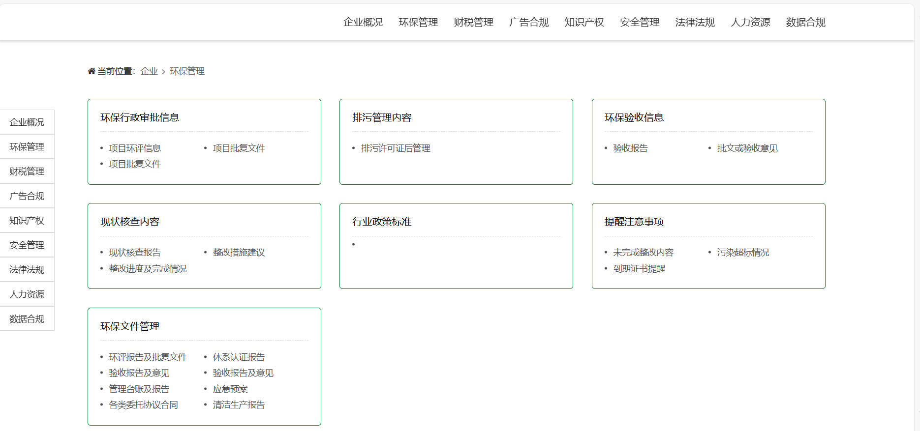This screenshot has height=431, width=920.
Task: Open 企业概况 in the left sidebar
Action: [x=27, y=122]
